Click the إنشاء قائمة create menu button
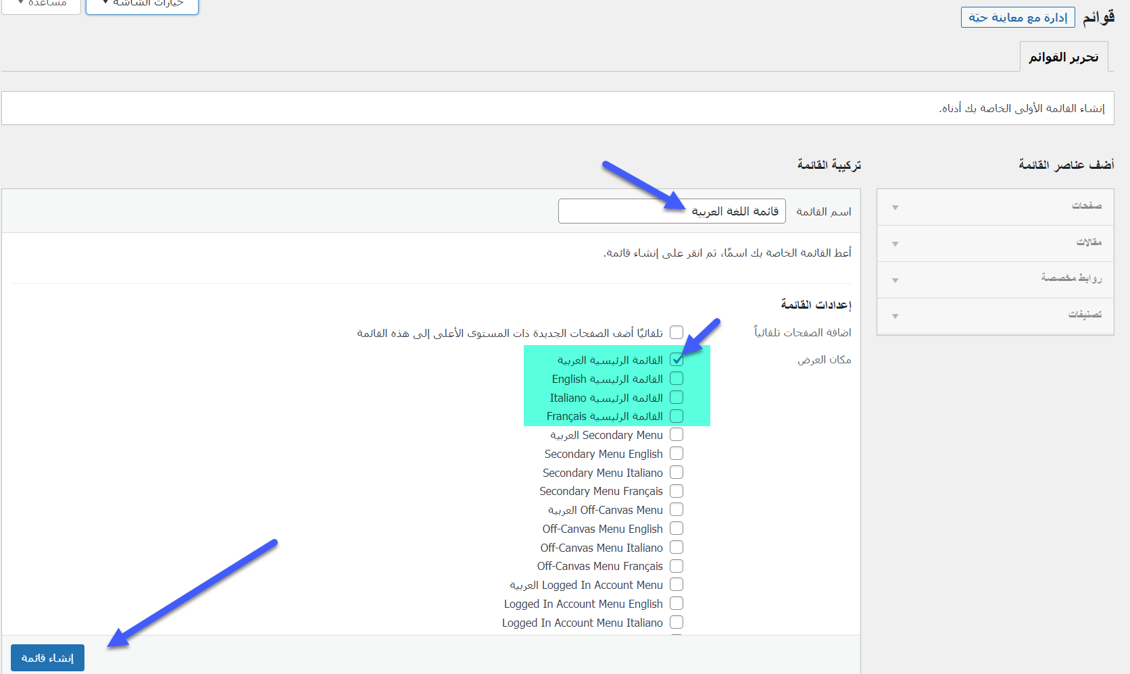The width and height of the screenshot is (1130, 674). [x=47, y=658]
